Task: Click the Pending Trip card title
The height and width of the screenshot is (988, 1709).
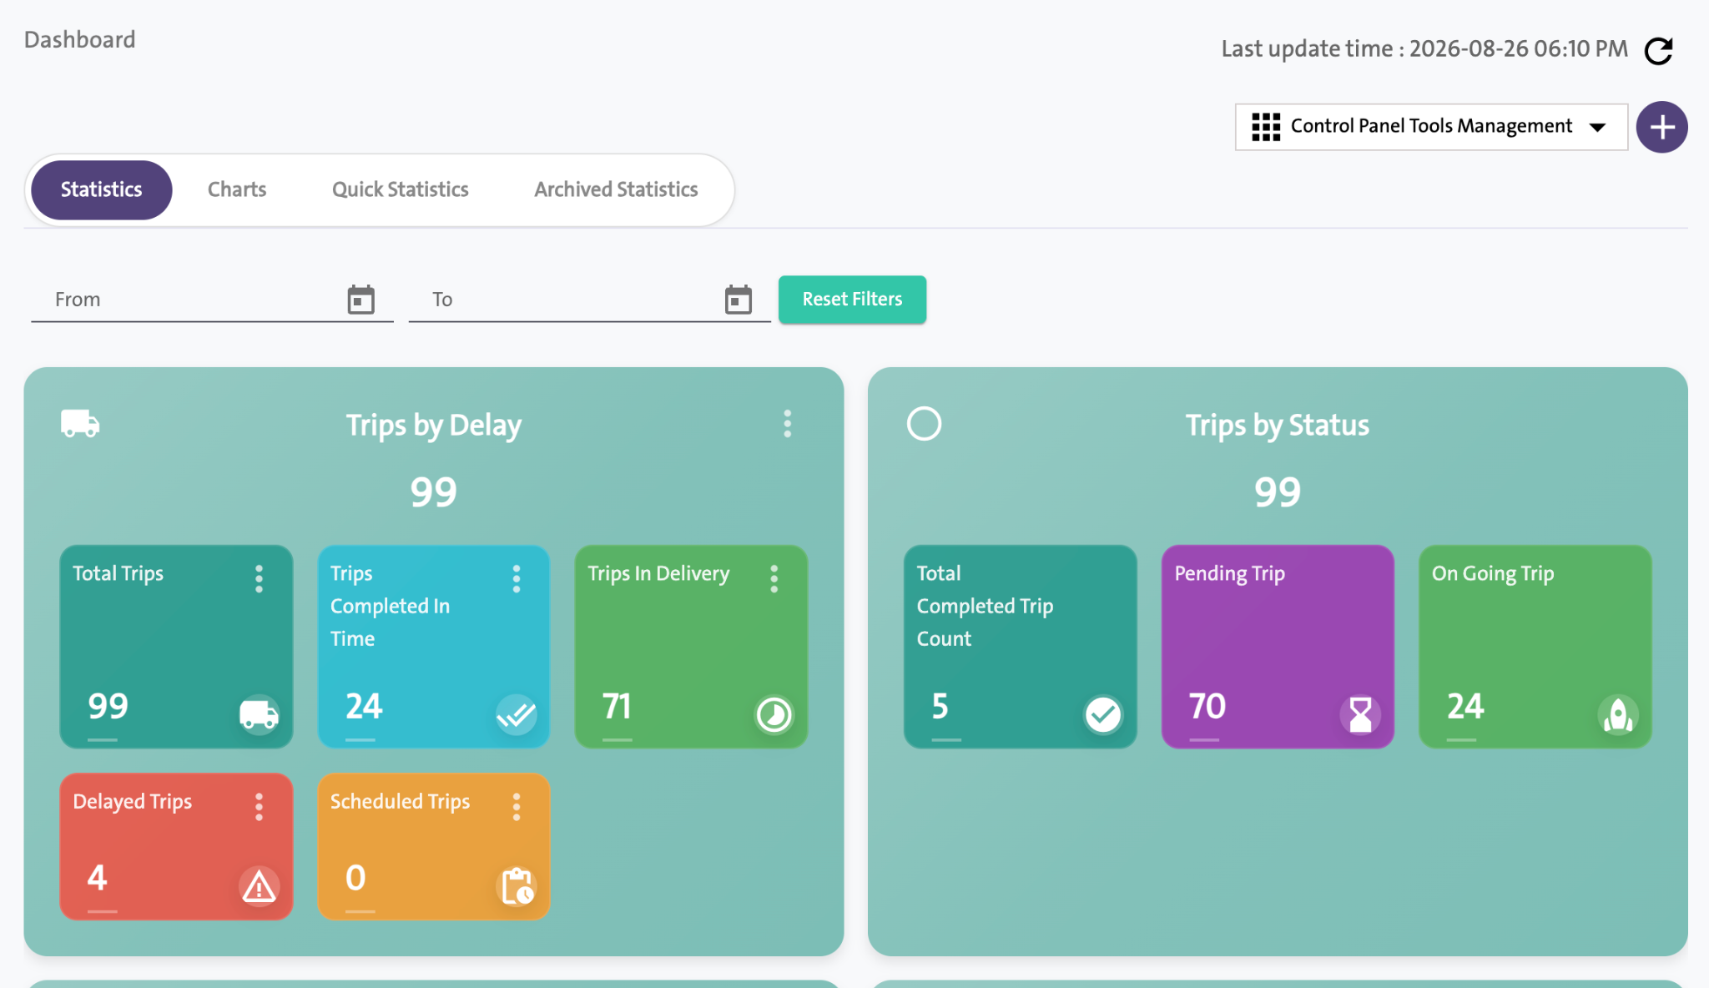Action: 1229,573
